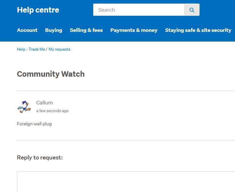Go to Help centre home title
This screenshot has width=235, height=192.
point(38,10)
